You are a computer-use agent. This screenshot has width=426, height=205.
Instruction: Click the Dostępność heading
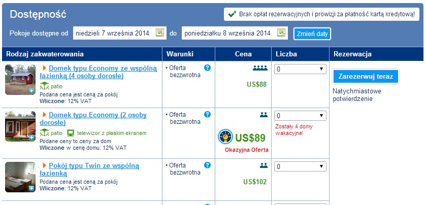(38, 14)
